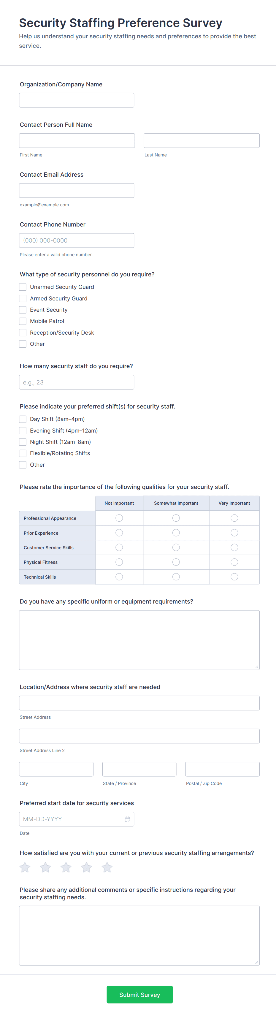276x1018 pixels.
Task: Give five-star satisfaction rating
Action: point(107,867)
